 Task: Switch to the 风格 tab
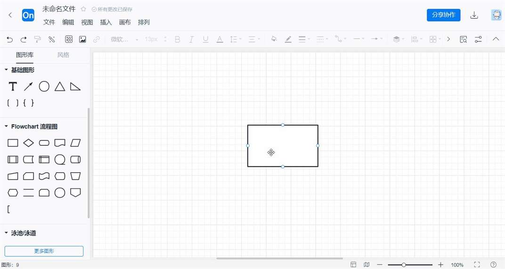pos(63,55)
